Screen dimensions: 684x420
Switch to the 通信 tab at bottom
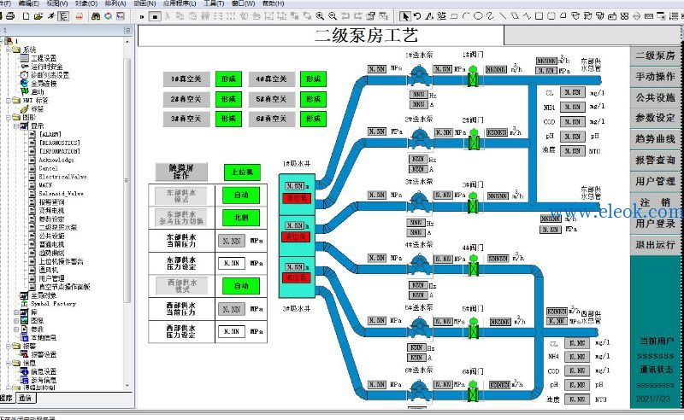tap(26, 398)
